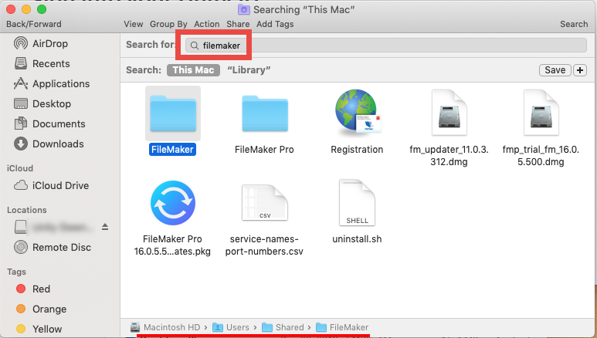Select Recents in the sidebar
Viewport: 597px width, 338px height.
click(42, 63)
